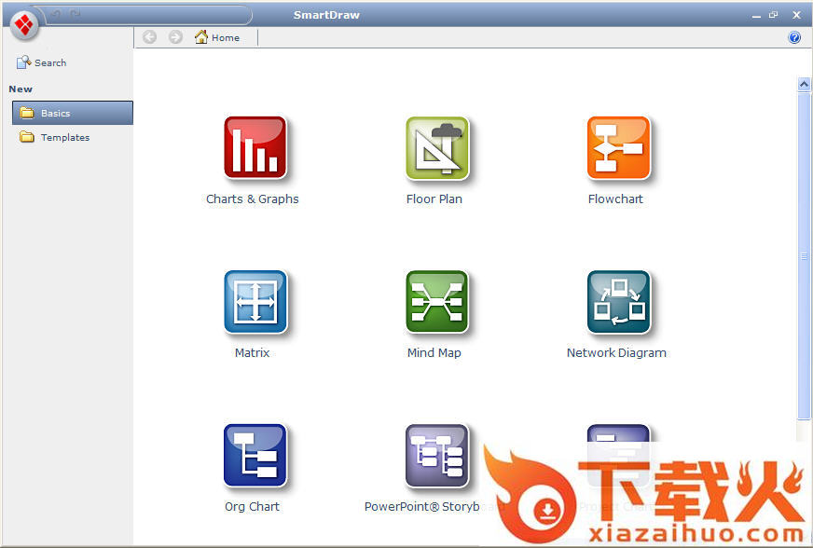
Task: Click the Charts & Graphs label
Action: click(x=253, y=199)
